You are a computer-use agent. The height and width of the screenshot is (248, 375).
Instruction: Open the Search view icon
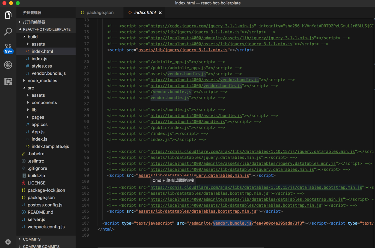pos(8,32)
